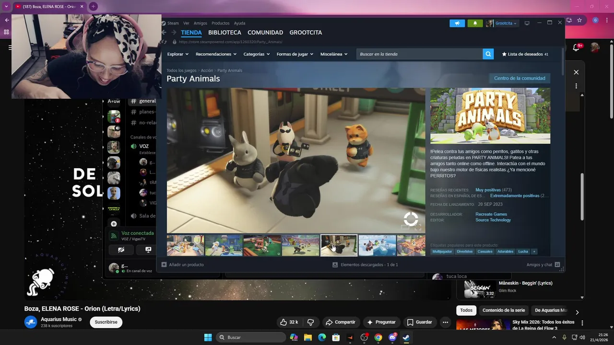
Task: Open the Amigos menu in Steam
Action: point(201,23)
